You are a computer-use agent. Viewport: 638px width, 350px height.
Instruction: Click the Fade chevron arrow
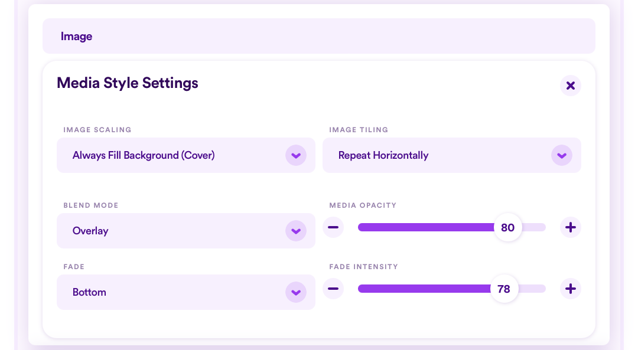(296, 292)
